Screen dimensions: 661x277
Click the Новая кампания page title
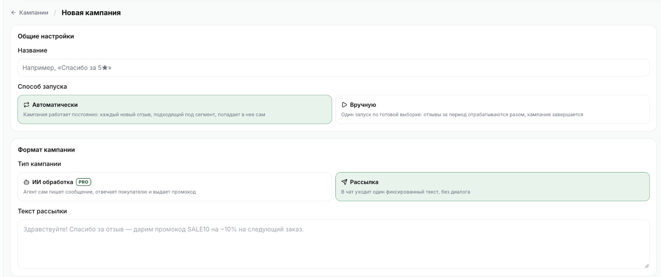click(x=91, y=13)
